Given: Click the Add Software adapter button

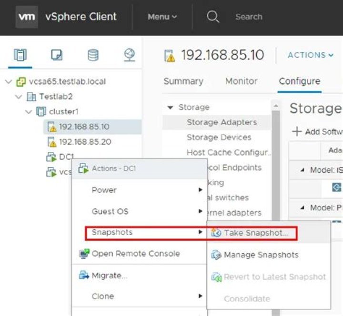Looking at the screenshot, I should [x=317, y=132].
